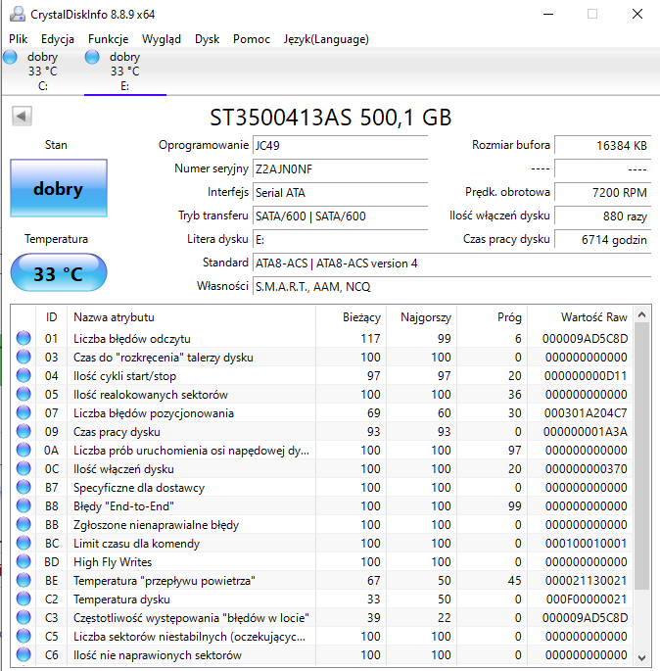The height and width of the screenshot is (671, 660).
Task: Click the Litera dysku field E:
Action: click(340, 240)
